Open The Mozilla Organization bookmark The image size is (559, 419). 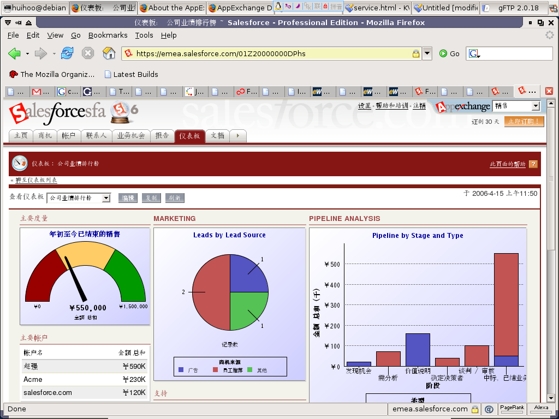52,74
